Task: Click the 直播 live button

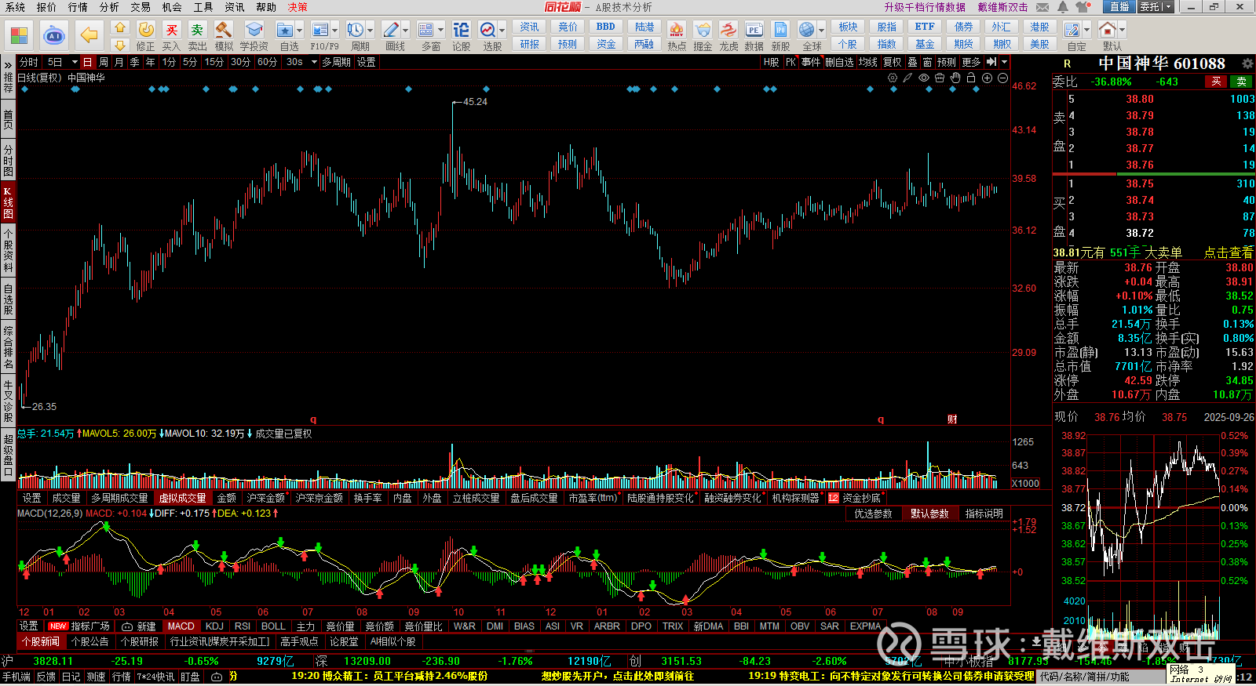Action: (1119, 7)
